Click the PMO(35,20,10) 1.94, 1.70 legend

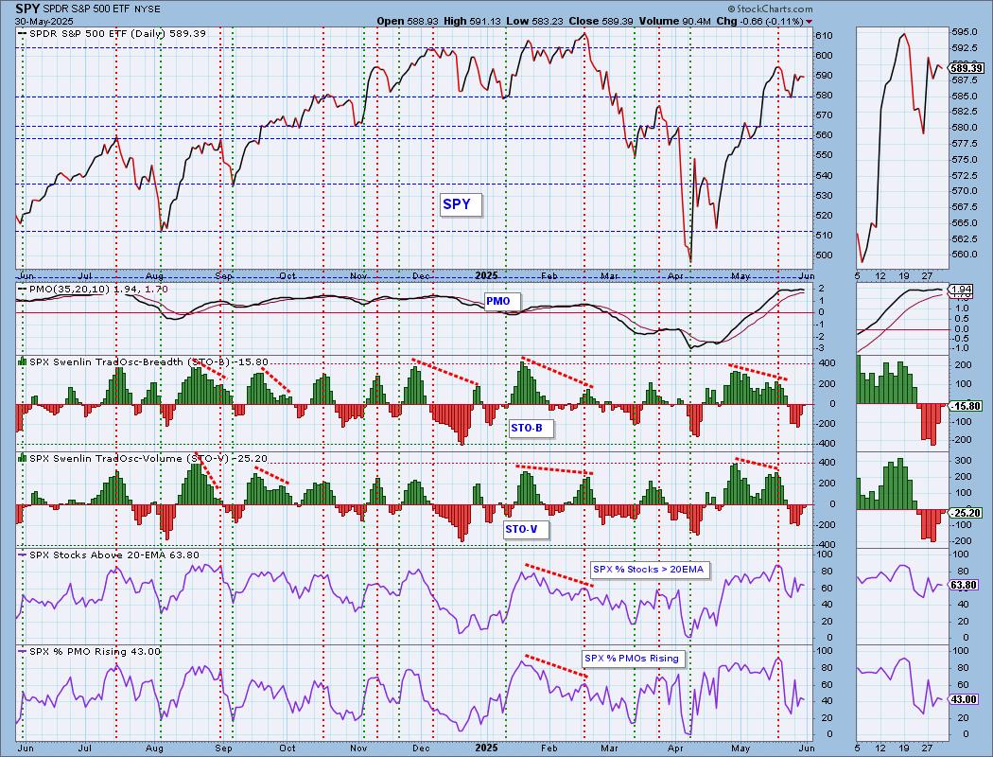click(x=98, y=289)
